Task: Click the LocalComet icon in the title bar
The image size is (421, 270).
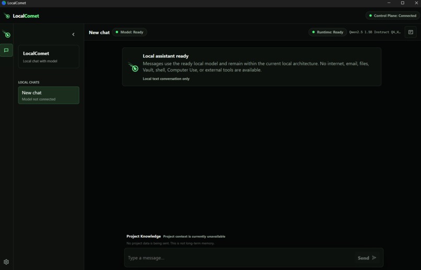Action: [x=4, y=3]
